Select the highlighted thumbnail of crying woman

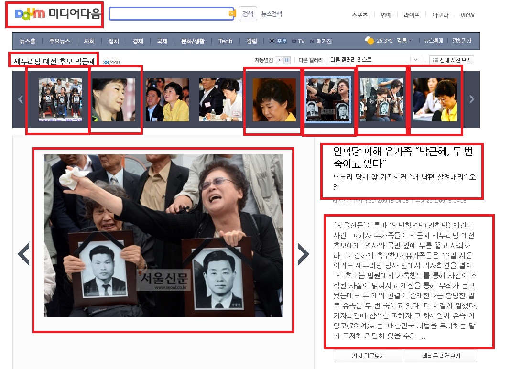pyautogui.click(x=328, y=100)
